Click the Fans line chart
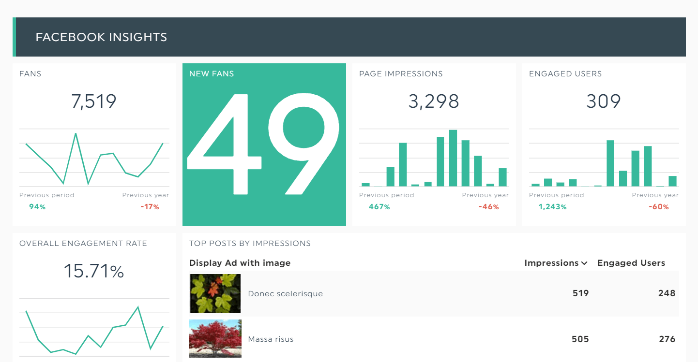The image size is (698, 362). tap(94, 158)
